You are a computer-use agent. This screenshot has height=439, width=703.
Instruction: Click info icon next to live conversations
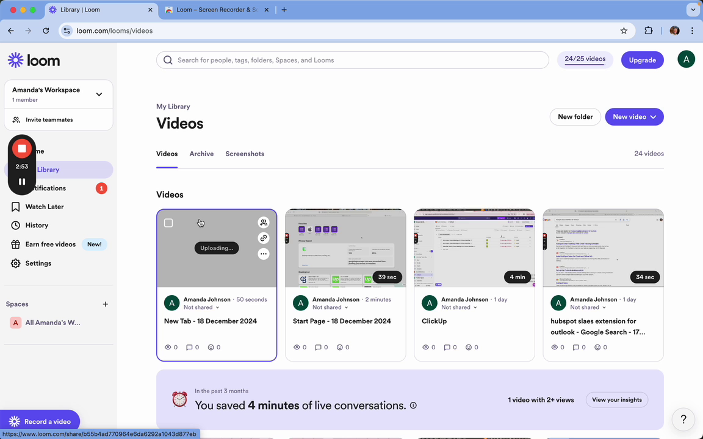(x=413, y=405)
